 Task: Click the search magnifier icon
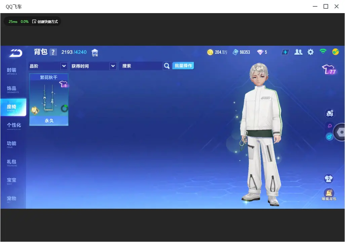[x=167, y=66]
